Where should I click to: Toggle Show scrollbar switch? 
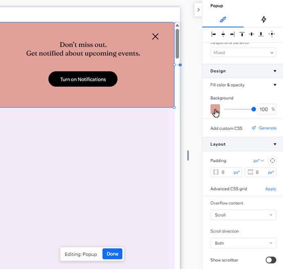[271, 260]
